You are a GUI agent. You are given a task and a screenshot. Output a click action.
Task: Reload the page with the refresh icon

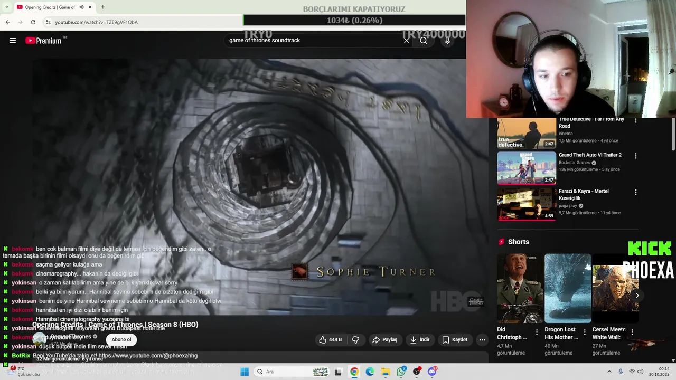tap(33, 22)
